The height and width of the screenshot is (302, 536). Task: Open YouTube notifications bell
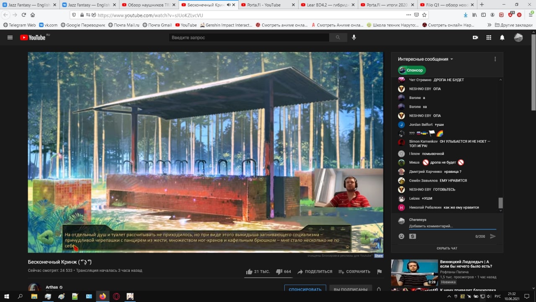coord(502,37)
